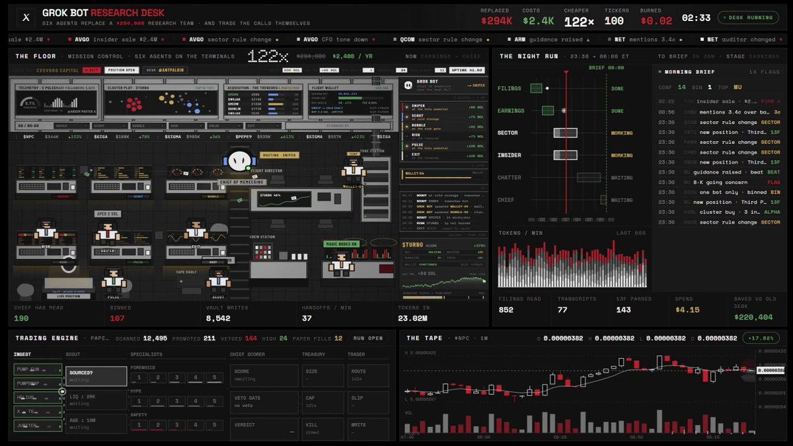793x446 pixels.
Task: Click the telemetry gauge dial
Action: (29, 102)
